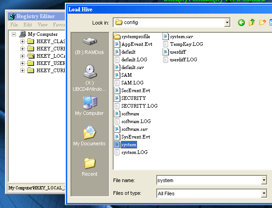Select the TempKey.LOG file icon

click(166, 44)
